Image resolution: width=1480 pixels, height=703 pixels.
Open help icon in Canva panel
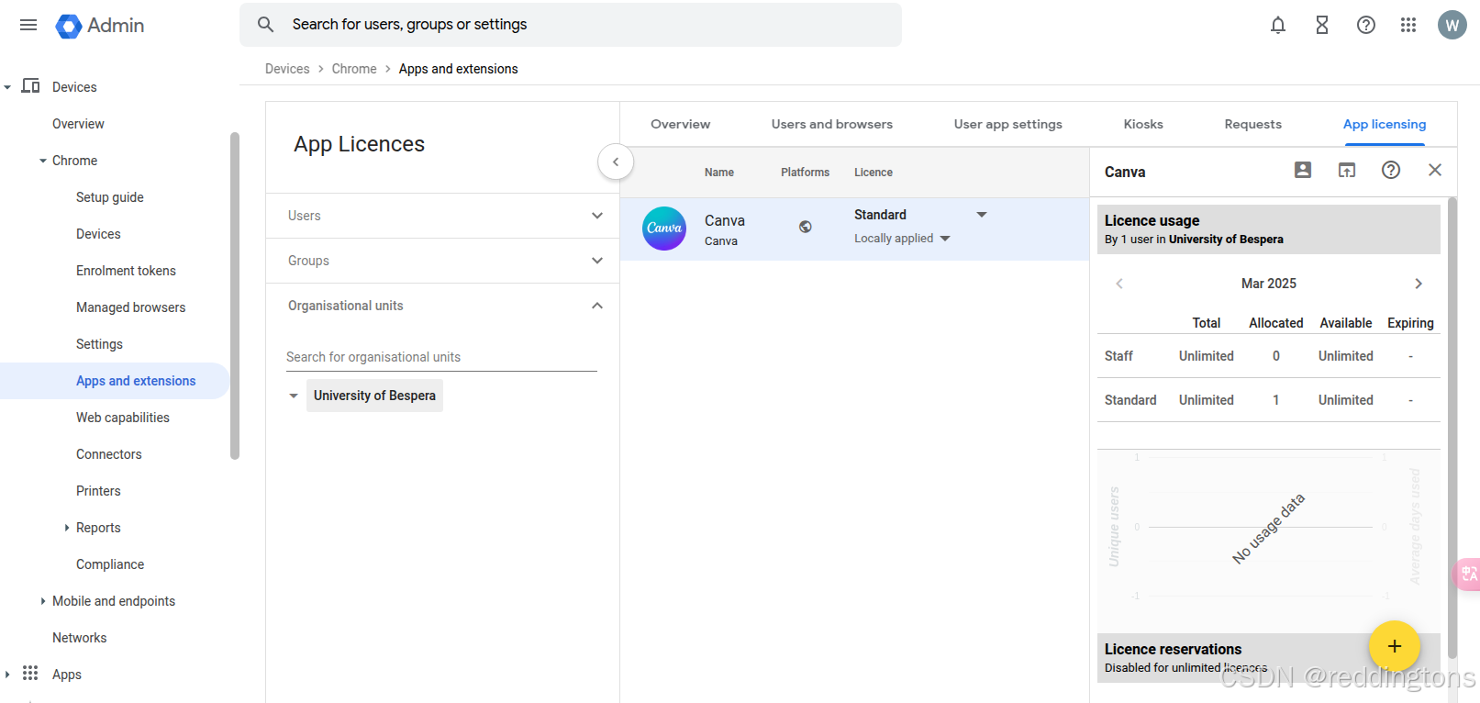[1391, 170]
